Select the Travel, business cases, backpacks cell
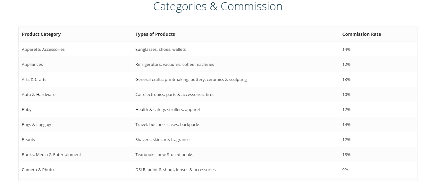The image size is (438, 181). pyautogui.click(x=235, y=124)
